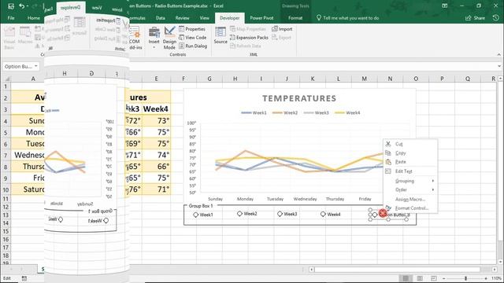504x283 pixels.
Task: Collapse the ribbon with the chevron
Action: point(498,54)
